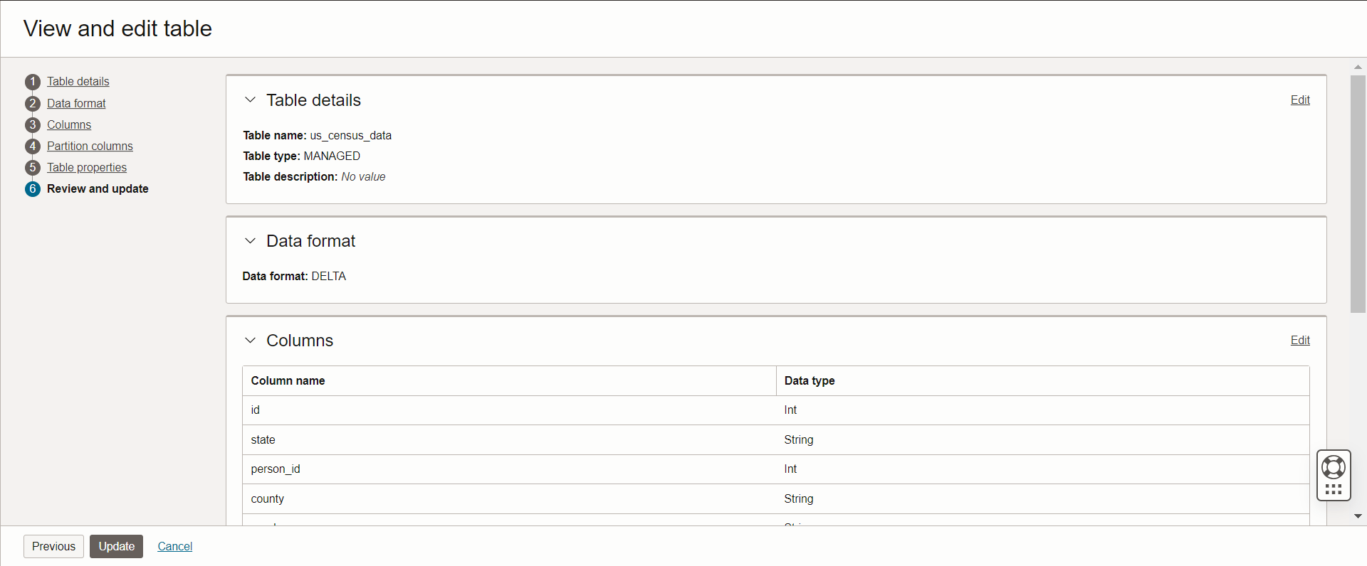Collapse the Columns section
This screenshot has width=1367, height=566.
[x=250, y=341]
